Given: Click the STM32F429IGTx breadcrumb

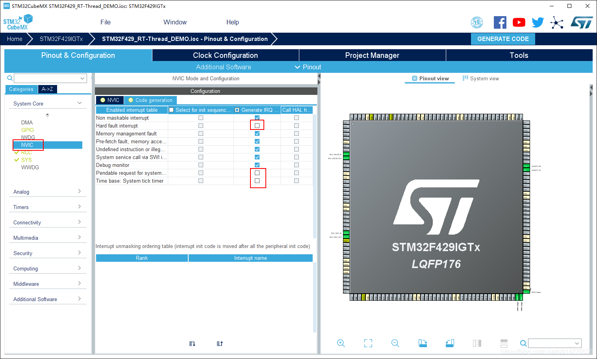Looking at the screenshot, I should (61, 39).
